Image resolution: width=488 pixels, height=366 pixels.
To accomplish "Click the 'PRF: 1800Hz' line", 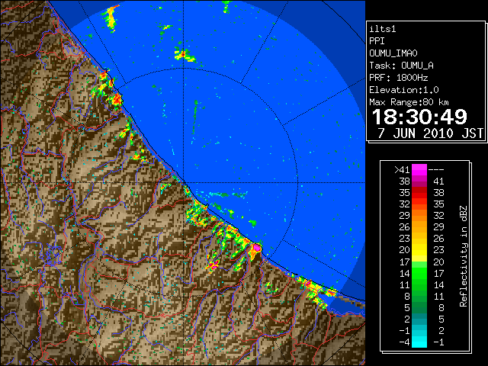I will pyautogui.click(x=399, y=78).
